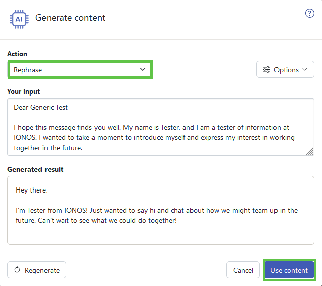Image resolution: width=322 pixels, height=286 pixels.
Task: Open the Action combo box showing Rephrase
Action: (80, 70)
